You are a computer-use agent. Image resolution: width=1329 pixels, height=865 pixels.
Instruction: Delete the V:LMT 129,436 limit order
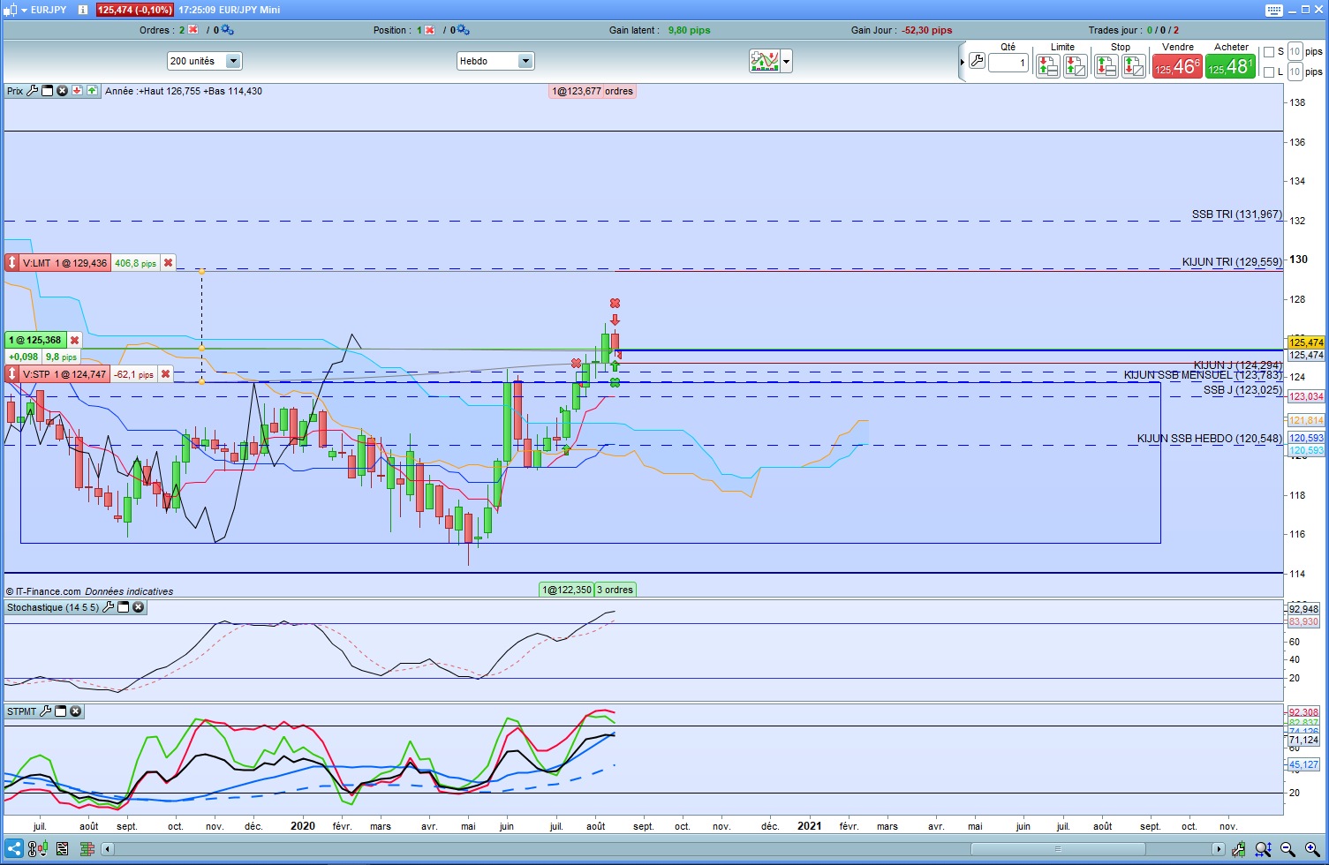[168, 263]
